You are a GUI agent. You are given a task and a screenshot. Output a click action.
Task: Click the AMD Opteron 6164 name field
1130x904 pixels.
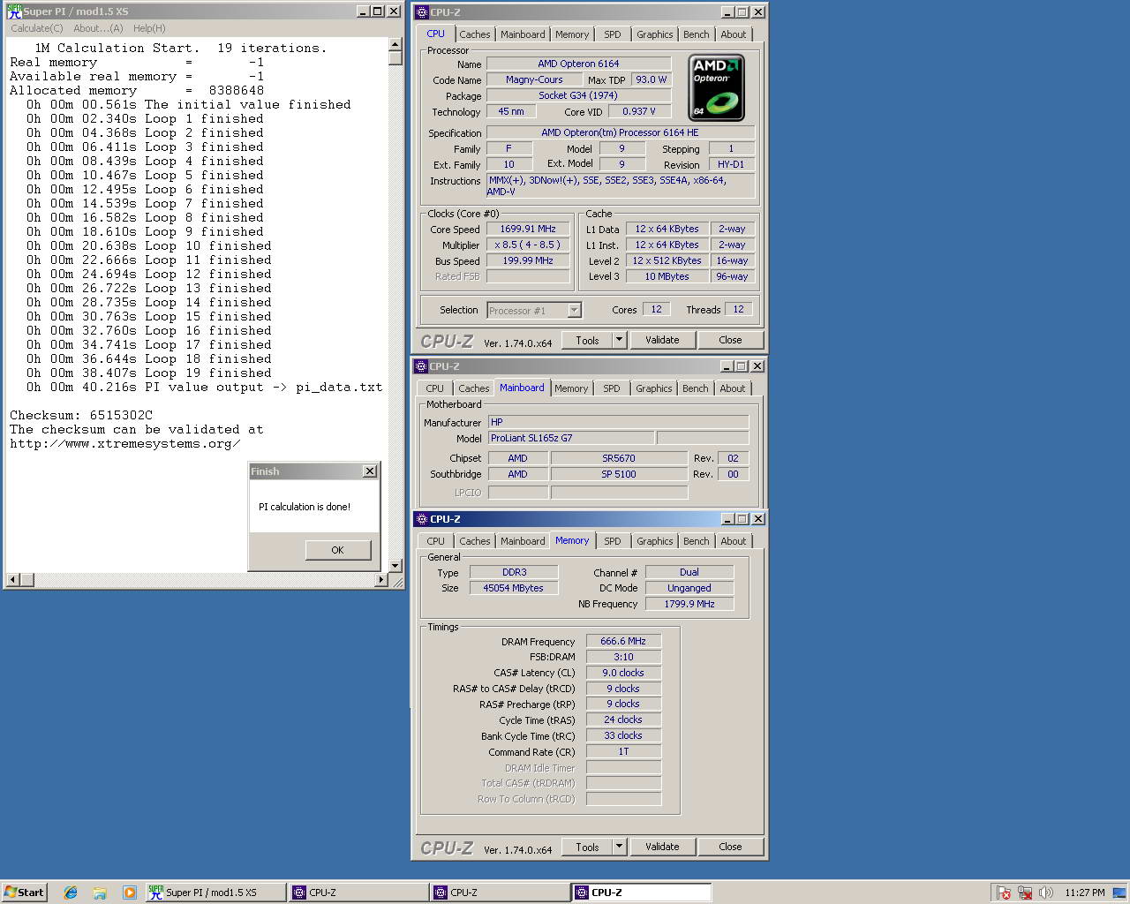coord(578,64)
